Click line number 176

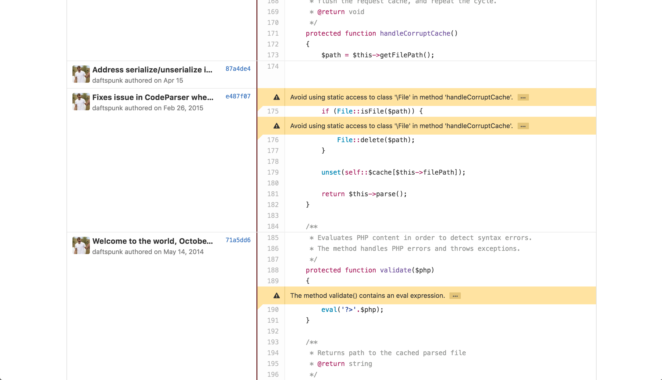(273, 140)
